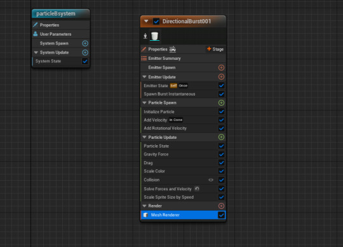The image size is (343, 247).
Task: Toggle Spawn Burst Instantaneous checkbox
Action: pos(221,94)
